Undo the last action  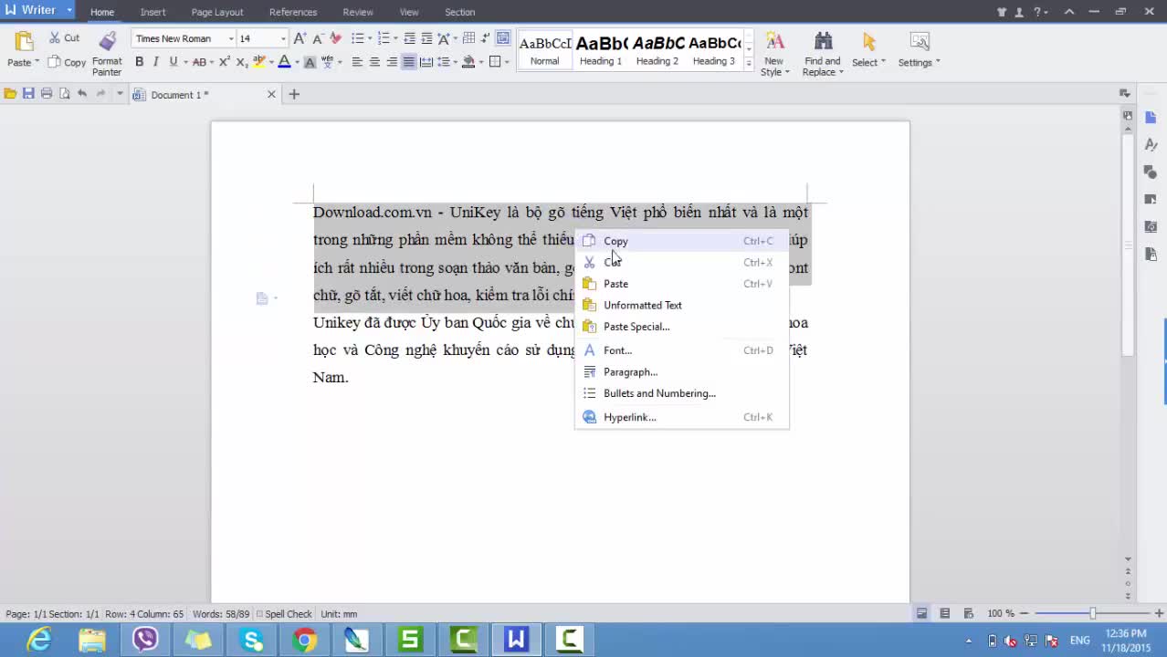[82, 94]
